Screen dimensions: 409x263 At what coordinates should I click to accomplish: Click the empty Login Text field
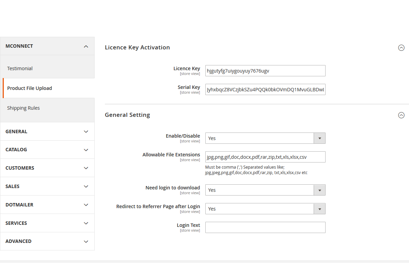pyautogui.click(x=265, y=228)
